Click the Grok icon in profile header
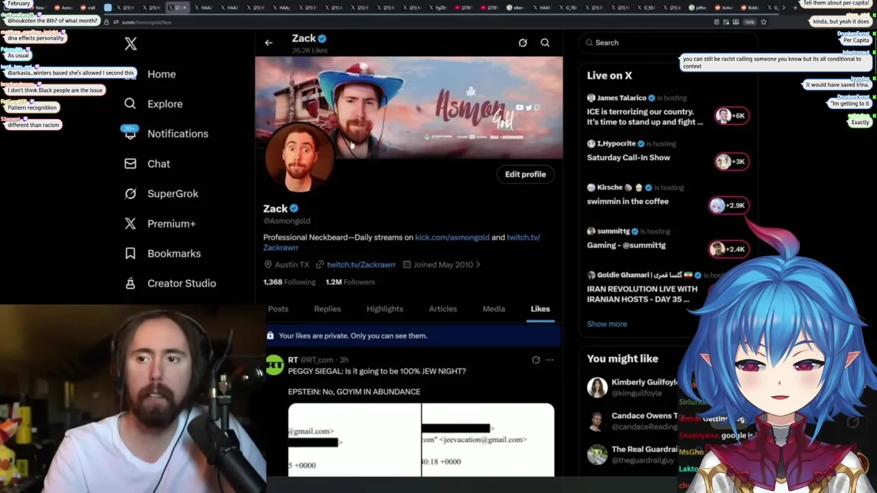The width and height of the screenshot is (877, 493). [523, 42]
